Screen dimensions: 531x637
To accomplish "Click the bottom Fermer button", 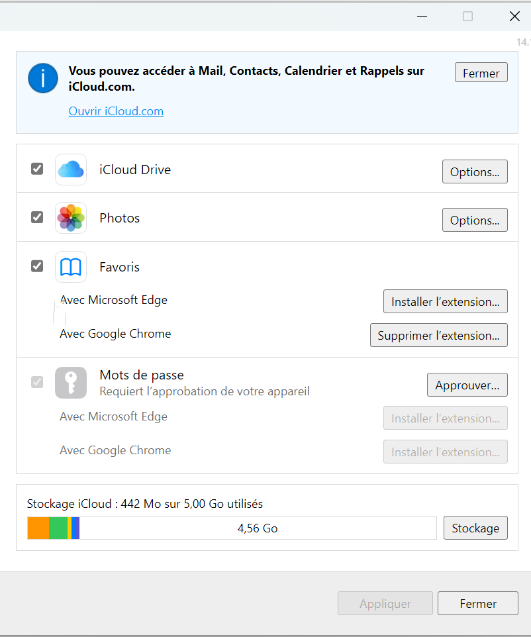I will (x=477, y=603).
